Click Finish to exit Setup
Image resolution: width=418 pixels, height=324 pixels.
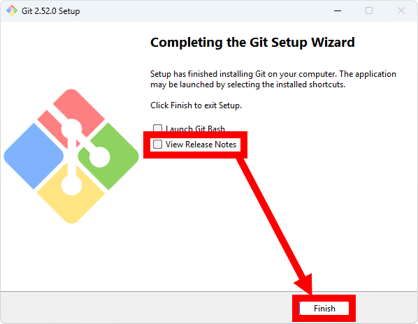pos(324,309)
